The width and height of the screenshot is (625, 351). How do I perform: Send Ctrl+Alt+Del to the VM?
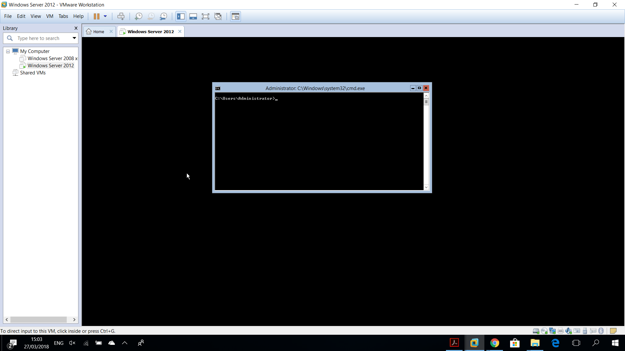pyautogui.click(x=121, y=16)
